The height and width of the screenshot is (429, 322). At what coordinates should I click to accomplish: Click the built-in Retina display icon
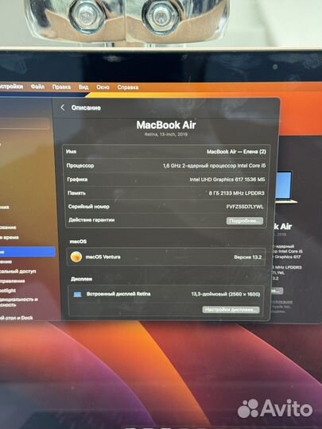pyautogui.click(x=77, y=295)
